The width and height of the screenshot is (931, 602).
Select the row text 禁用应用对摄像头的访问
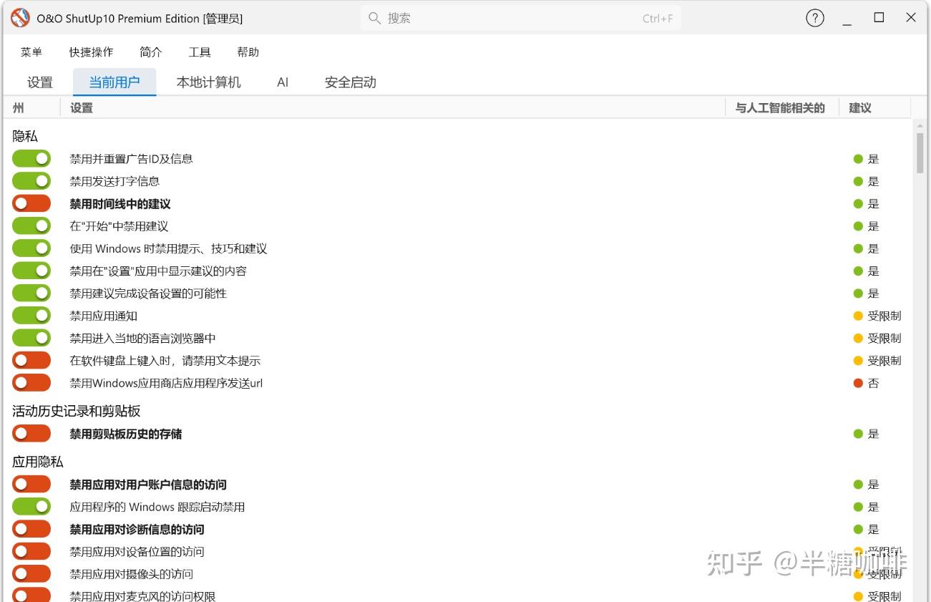click(132, 574)
